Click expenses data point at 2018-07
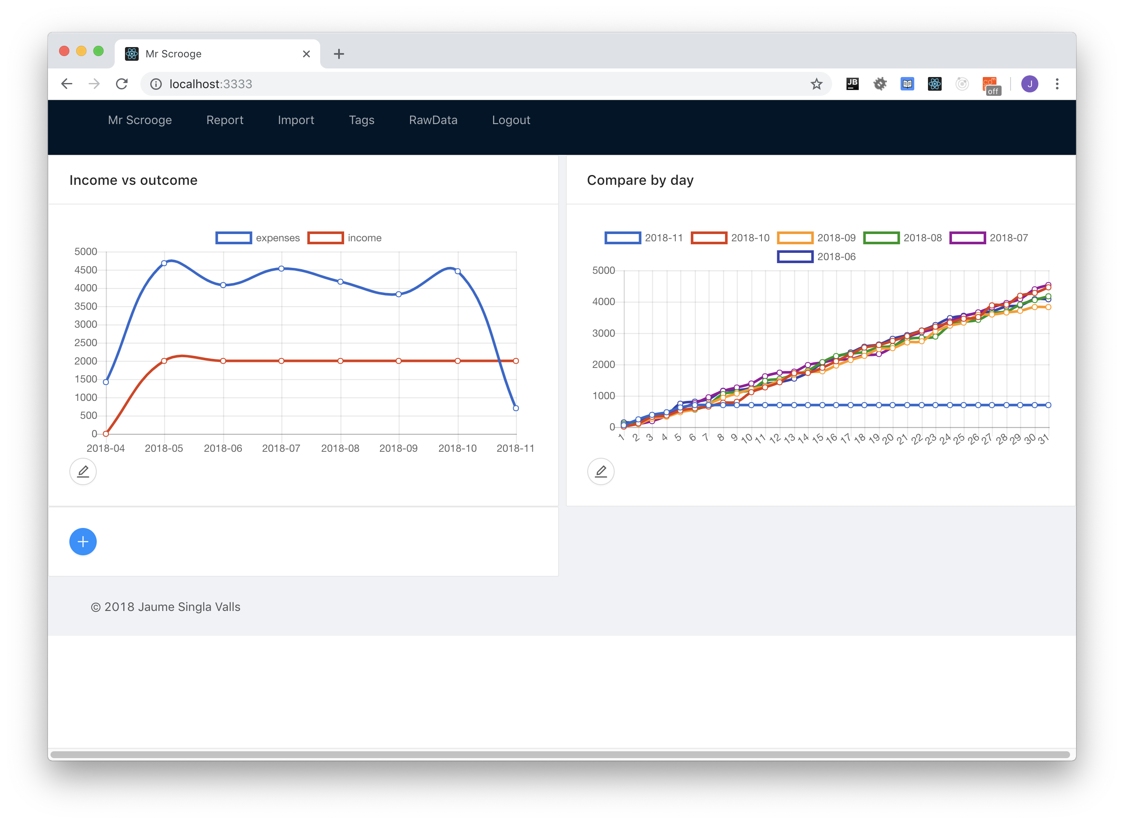This screenshot has width=1124, height=824. [281, 268]
